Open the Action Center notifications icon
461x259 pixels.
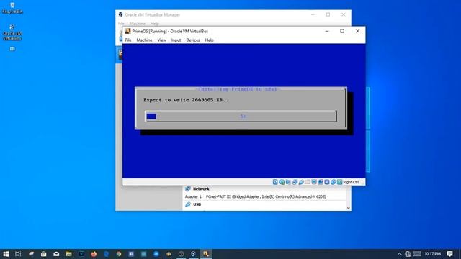(449, 254)
